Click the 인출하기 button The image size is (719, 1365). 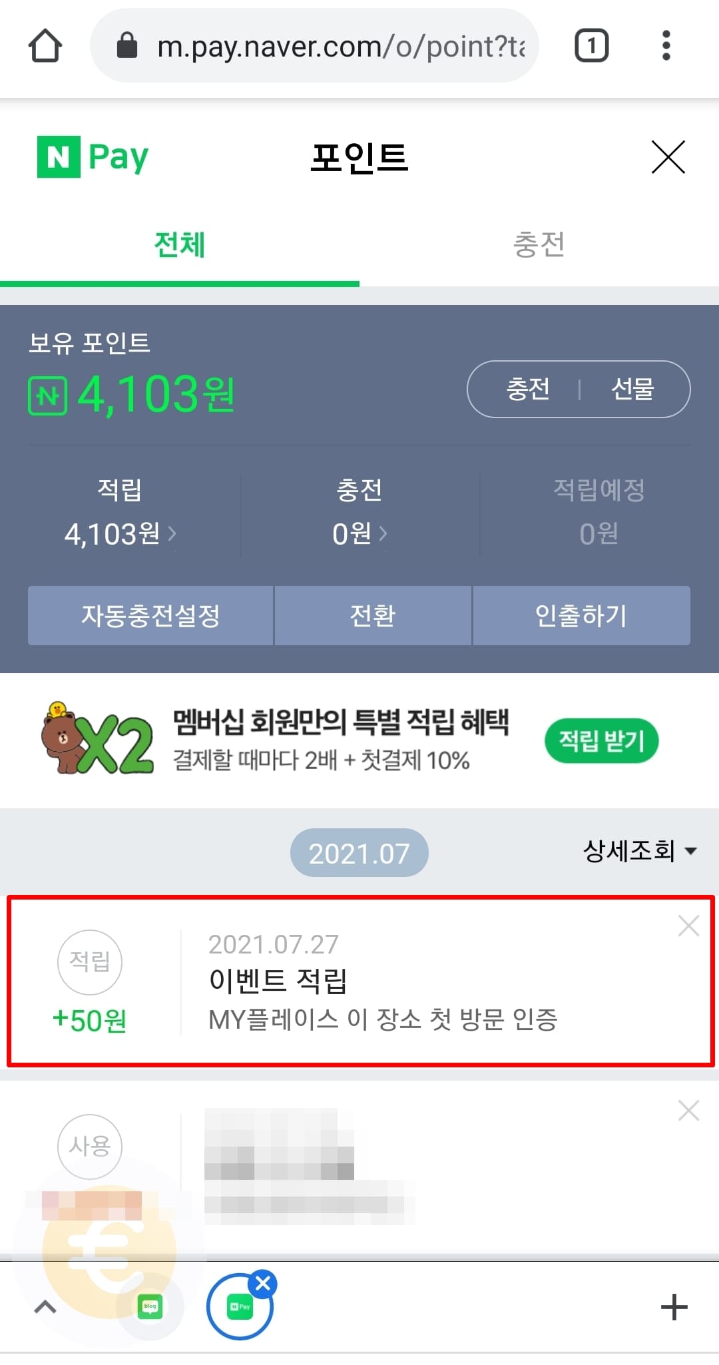581,615
